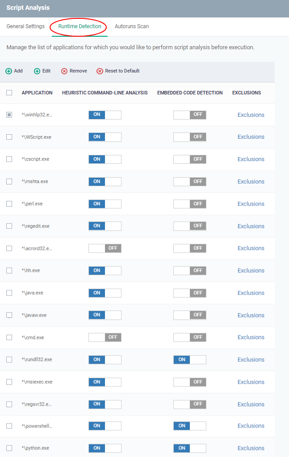Turn on heuristic analysis for acrord32

[x=105, y=248]
